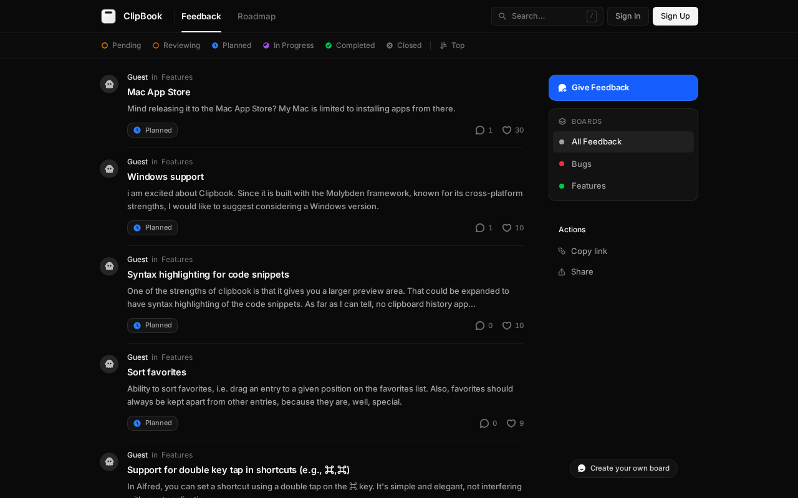Click Guest avatar on Syntax highlighting post

(x=109, y=266)
